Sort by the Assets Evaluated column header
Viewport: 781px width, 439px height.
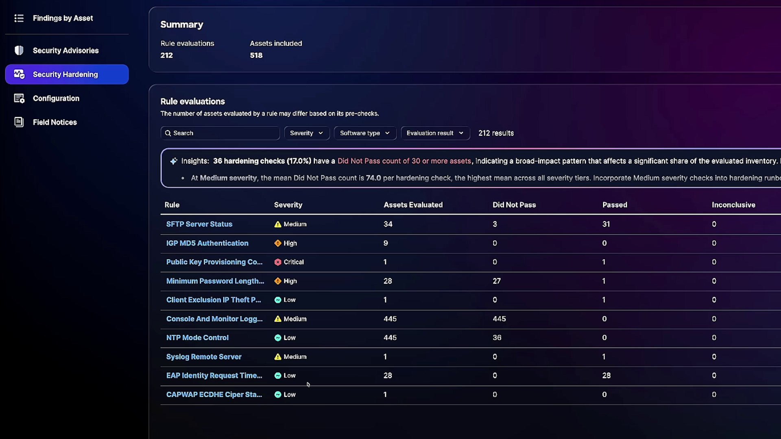(x=413, y=205)
